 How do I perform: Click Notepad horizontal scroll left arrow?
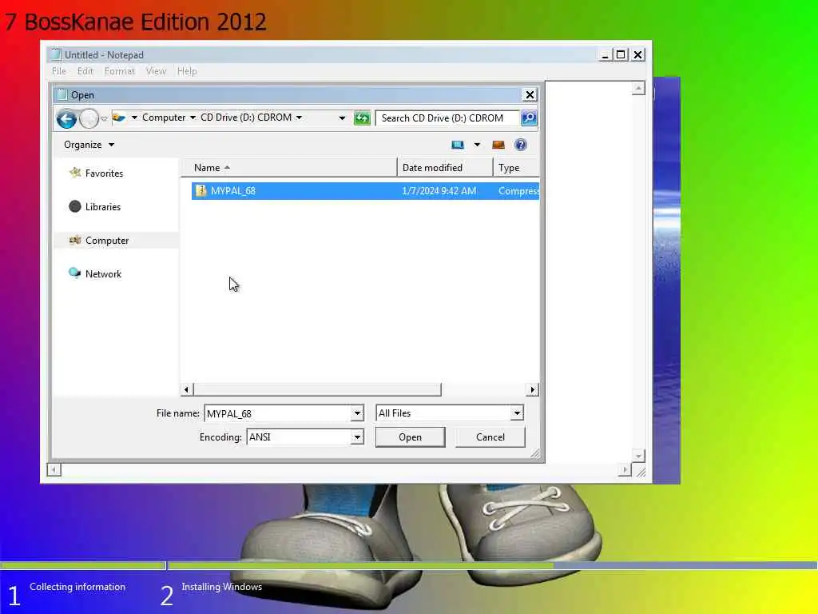54,470
